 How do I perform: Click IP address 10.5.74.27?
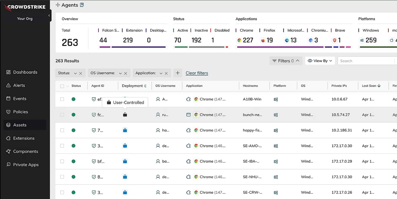click(340, 115)
